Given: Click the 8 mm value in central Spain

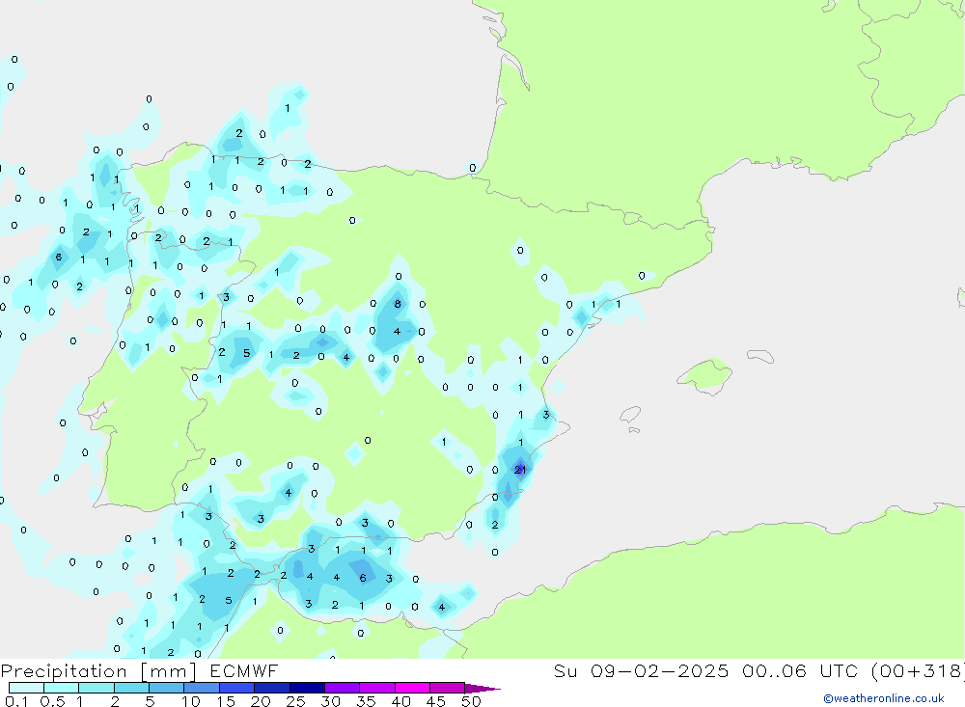Looking at the screenshot, I should click(x=397, y=304).
